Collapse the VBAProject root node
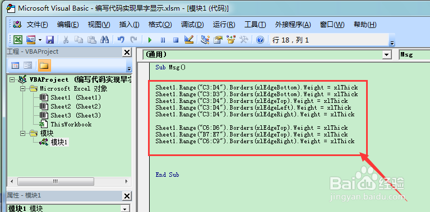 coord(12,79)
